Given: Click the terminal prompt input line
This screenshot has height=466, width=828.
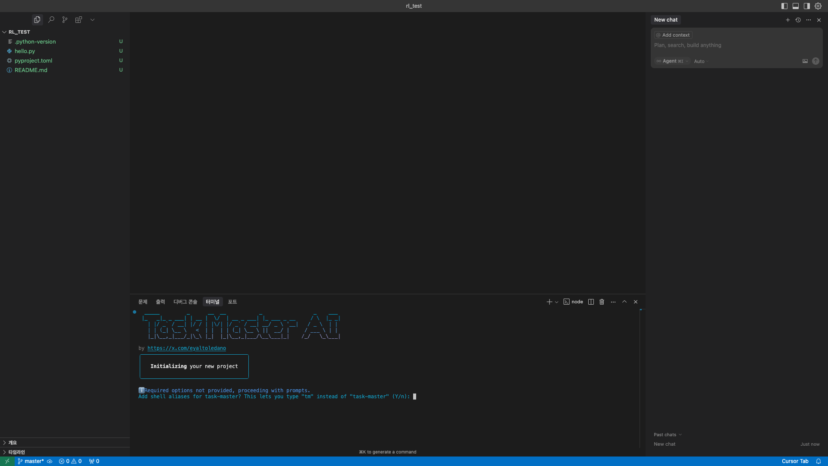Looking at the screenshot, I should [277, 397].
